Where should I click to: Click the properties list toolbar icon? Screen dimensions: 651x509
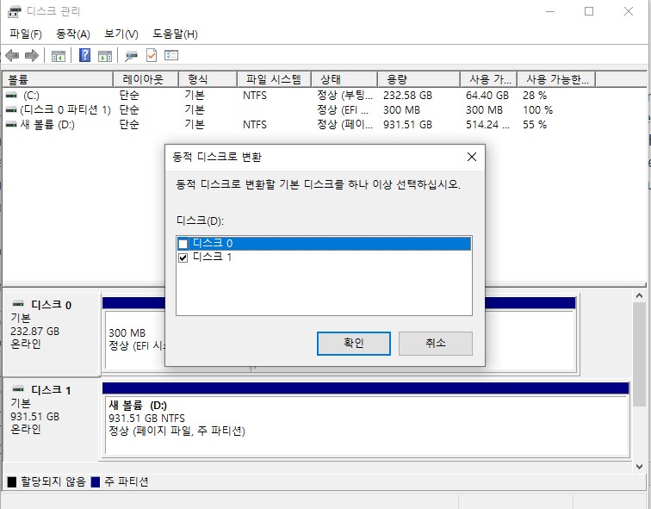coord(171,55)
